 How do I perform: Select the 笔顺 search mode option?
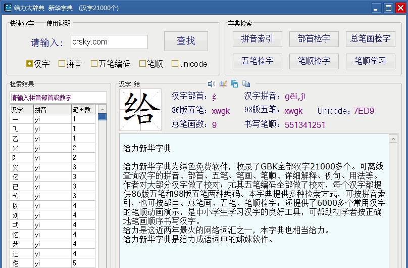(143, 64)
